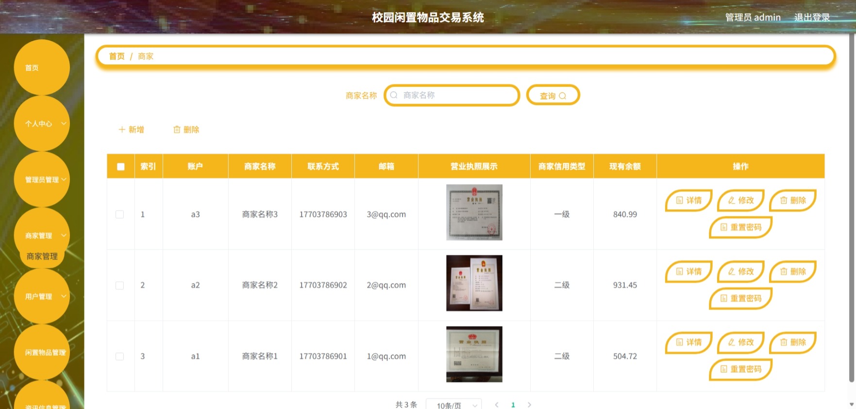Click the 首页 breadcrumb link
856x409 pixels.
117,56
